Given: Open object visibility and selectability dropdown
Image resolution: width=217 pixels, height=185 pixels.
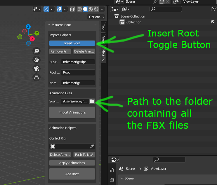Looking at the screenshot, I should pos(37,9).
